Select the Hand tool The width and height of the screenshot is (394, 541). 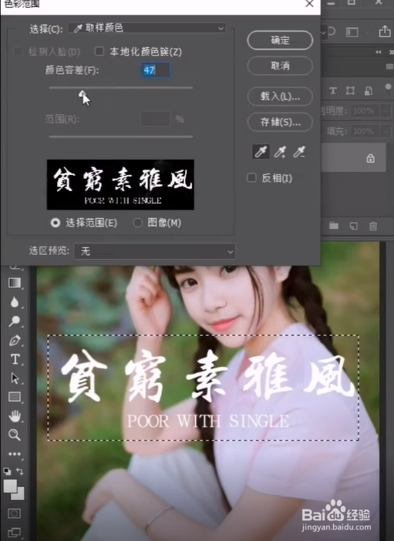(15, 416)
